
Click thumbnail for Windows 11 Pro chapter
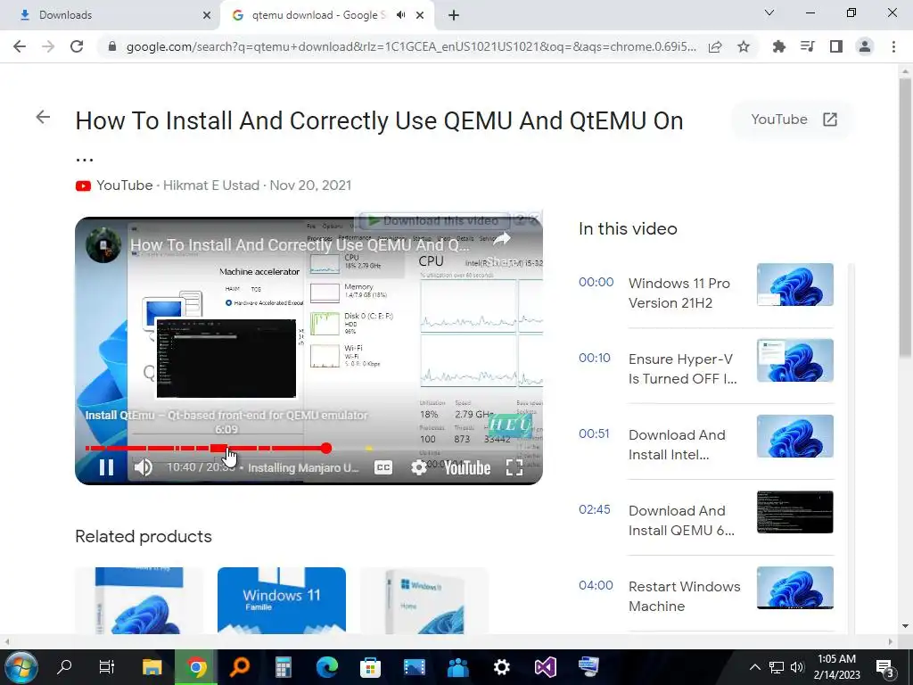click(x=794, y=285)
